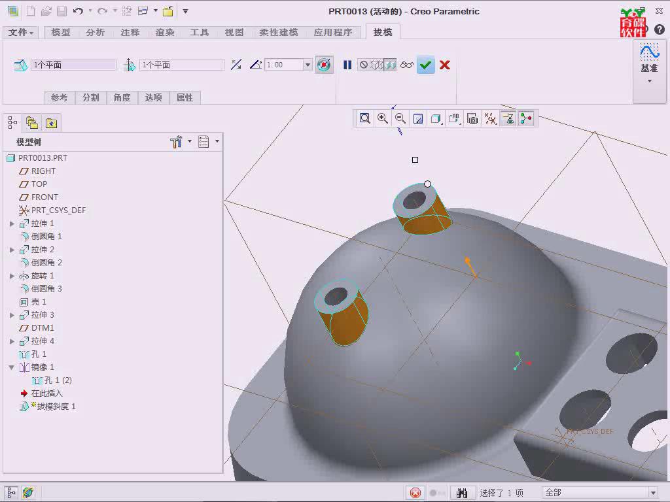Screen dimensions: 670x502
Task: Open the quick access toolbar customize arrow
Action: tap(185, 12)
